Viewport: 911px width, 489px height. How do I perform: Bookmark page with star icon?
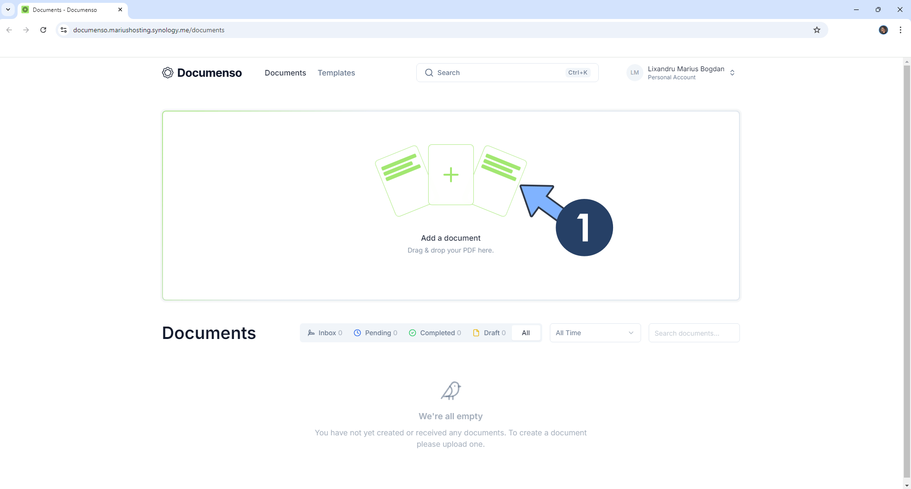817,30
